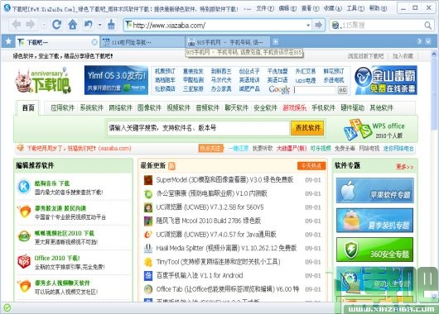439x314 pixels.
Task: Click the software keyword search field
Action: pyautogui.click(x=198, y=128)
